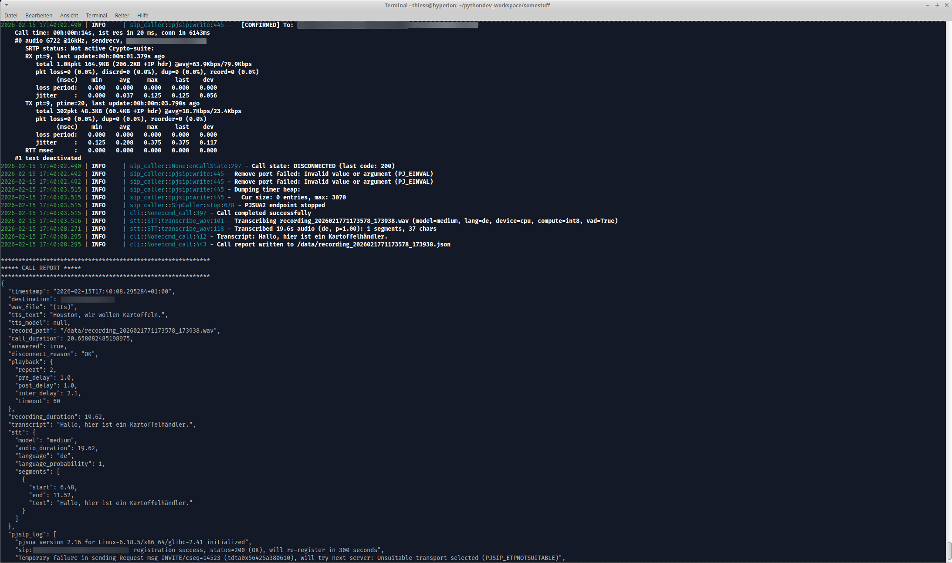Screen dimensions: 952x563
Task: Click the 'Call state: DISCONNECTED' log message
Action: [x=323, y=166]
